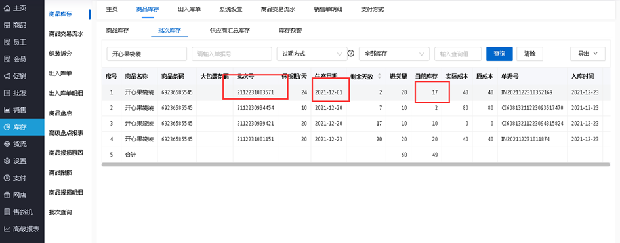Open 商品报损明细 in the submenu
This screenshot has height=243, width=620.
tap(66, 192)
